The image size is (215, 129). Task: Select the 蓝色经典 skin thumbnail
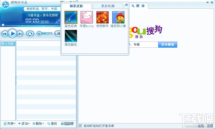tap(71, 17)
